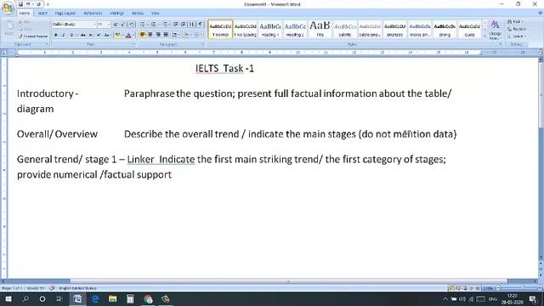Center the paragraph text
Screen dimensions: 544x306
point(150,35)
